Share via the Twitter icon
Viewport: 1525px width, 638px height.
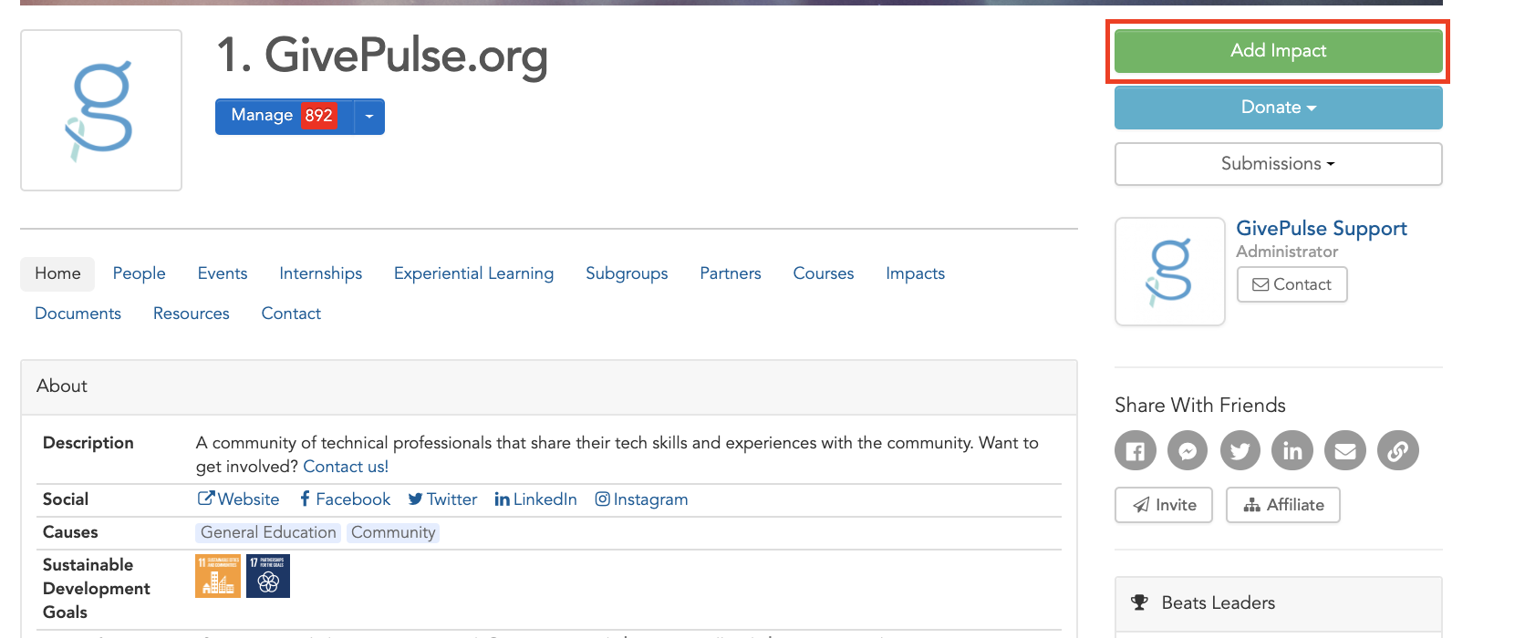pos(1240,450)
